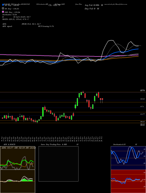
Task: Click the 'Avg Vol: 0.806 M' text
Action: pyautogui.click(x=94, y=5)
